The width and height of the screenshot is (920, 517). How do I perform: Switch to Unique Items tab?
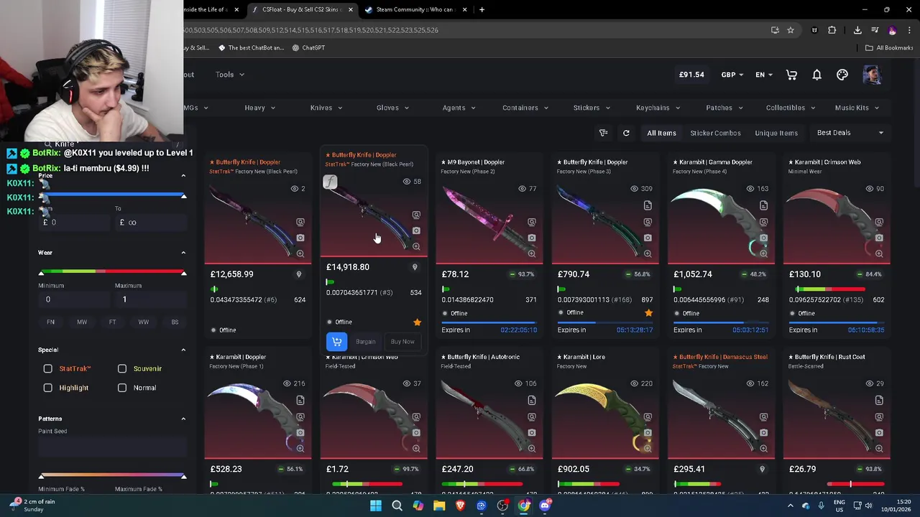click(x=776, y=133)
